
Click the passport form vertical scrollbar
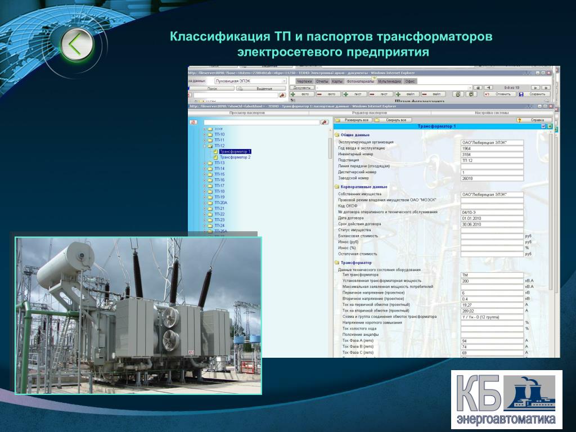[x=550, y=211]
